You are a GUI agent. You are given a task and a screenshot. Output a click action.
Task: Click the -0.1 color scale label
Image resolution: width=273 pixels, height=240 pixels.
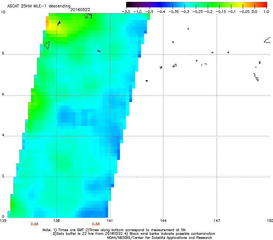tap(232, 12)
